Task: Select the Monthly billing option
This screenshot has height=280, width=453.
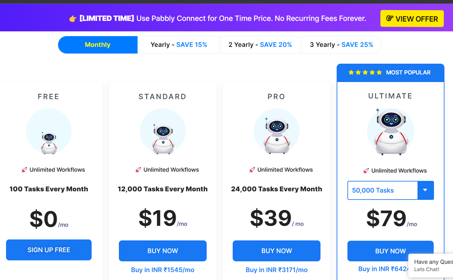Action: coord(98,45)
